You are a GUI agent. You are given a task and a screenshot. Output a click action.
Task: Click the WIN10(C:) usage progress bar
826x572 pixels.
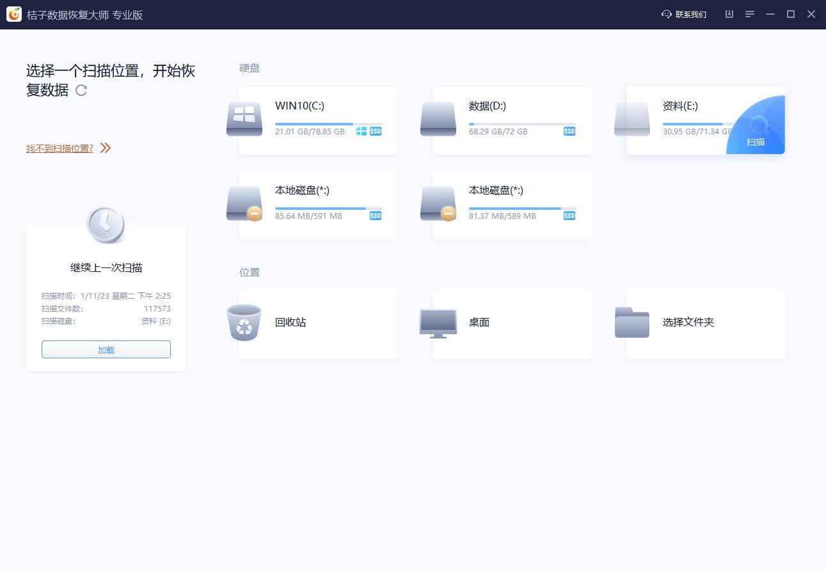328,124
